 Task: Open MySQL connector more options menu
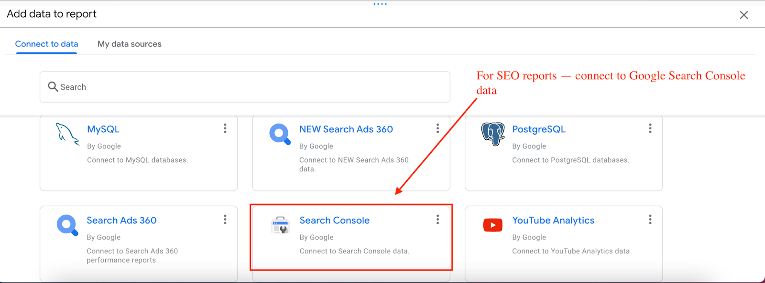pyautogui.click(x=225, y=128)
